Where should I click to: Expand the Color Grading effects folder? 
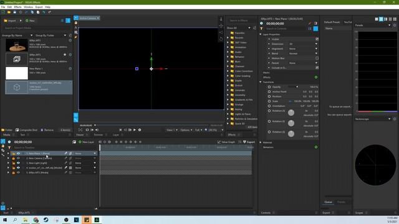[x=228, y=76]
